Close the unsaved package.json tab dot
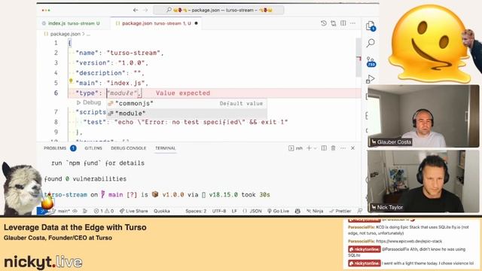Image resolution: width=482 pixels, height=271 pixels. click(x=196, y=23)
